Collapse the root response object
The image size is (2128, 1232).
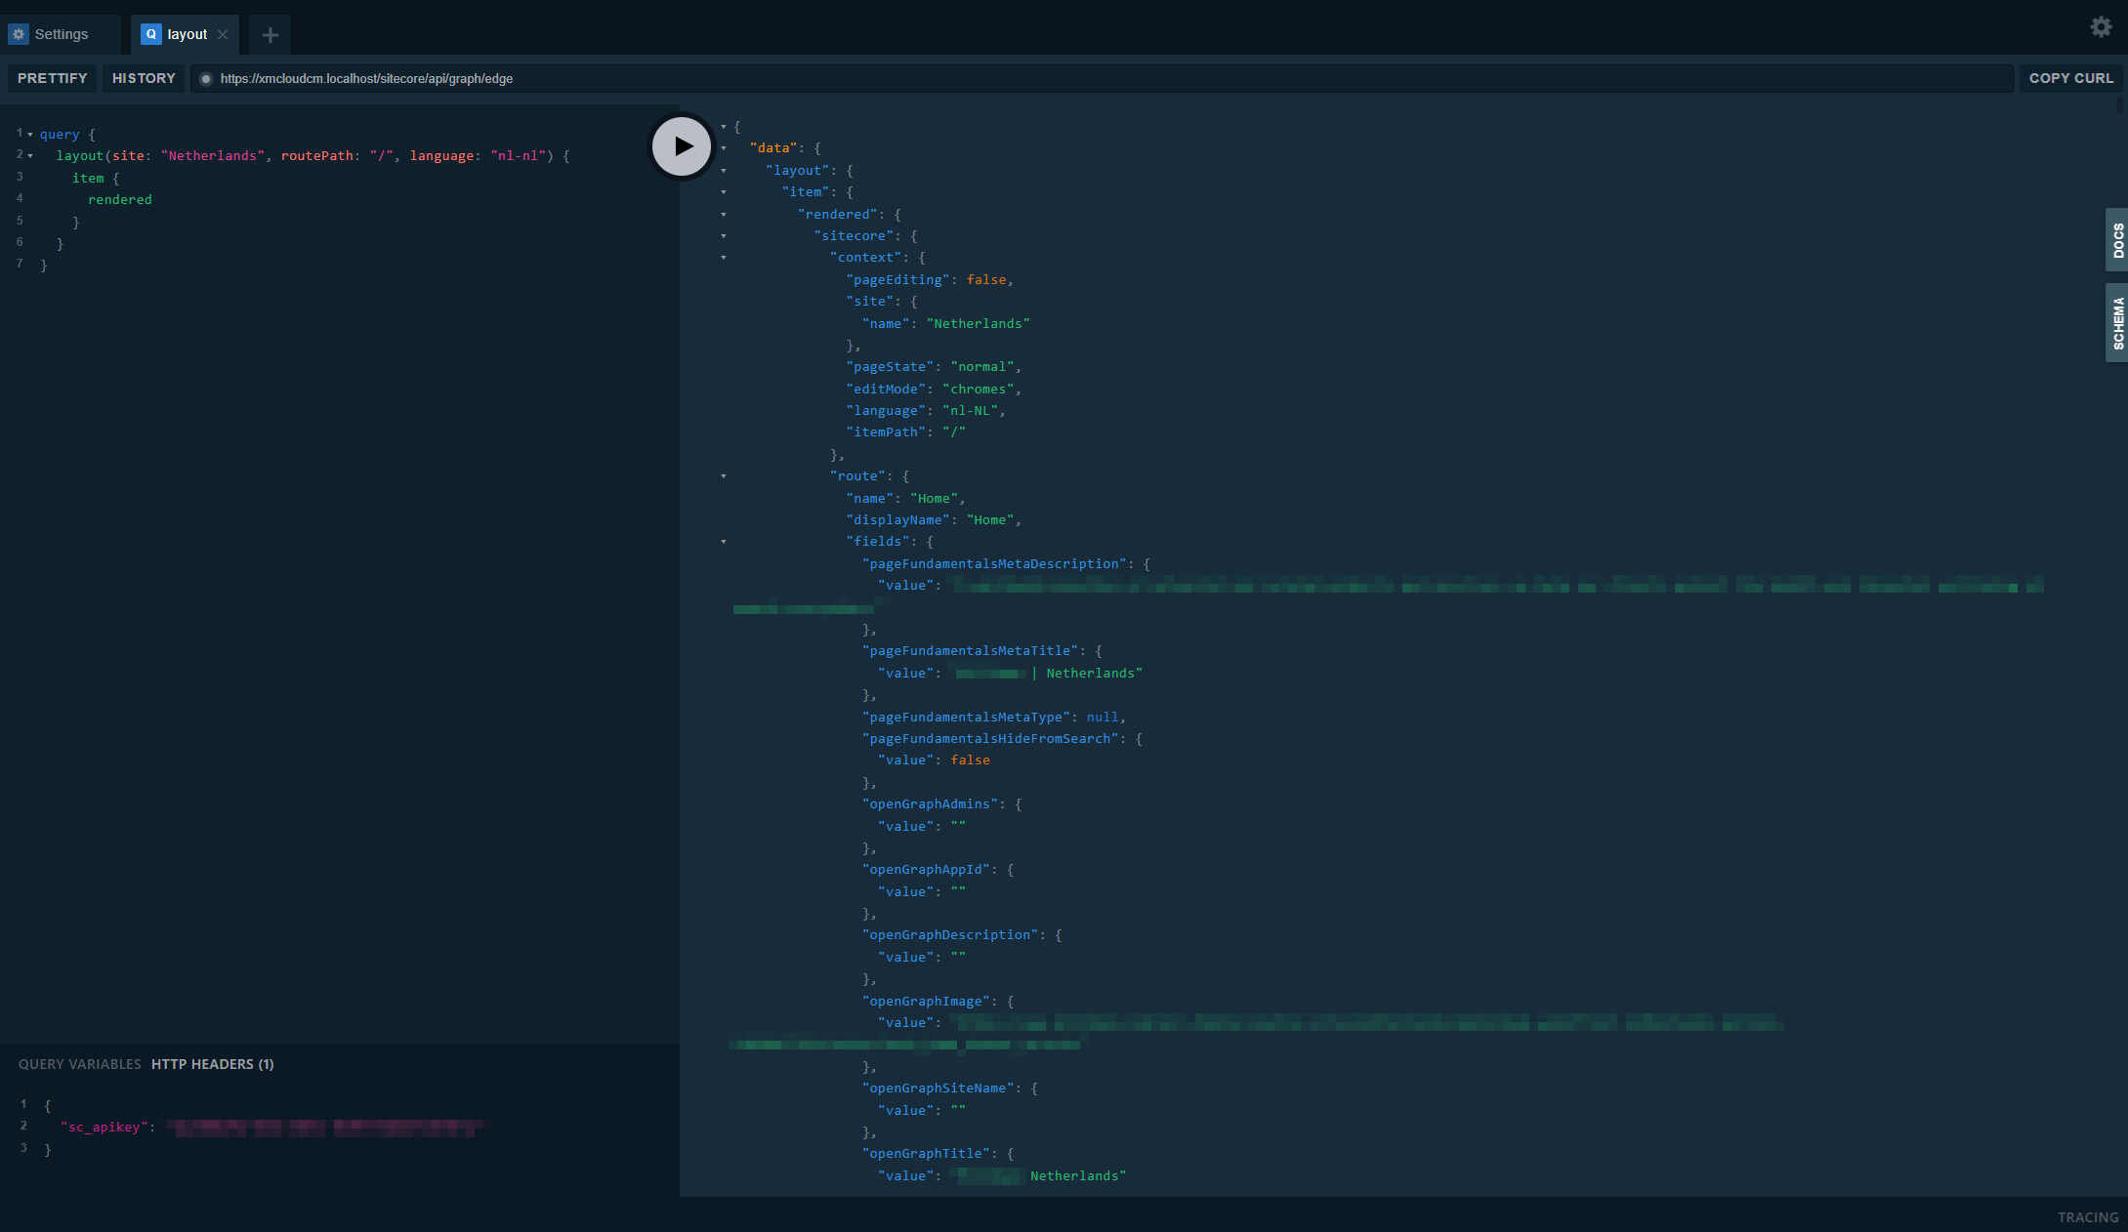pos(724,127)
